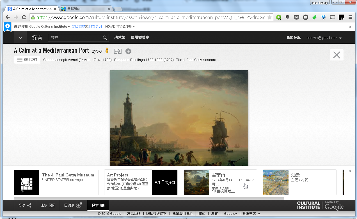Click the 分享 share button

[25, 205]
